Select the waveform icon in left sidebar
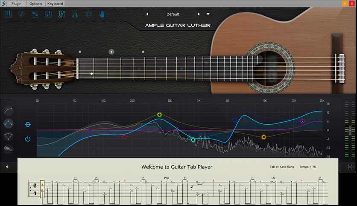This screenshot has width=357, height=206. pyautogui.click(x=9, y=149)
